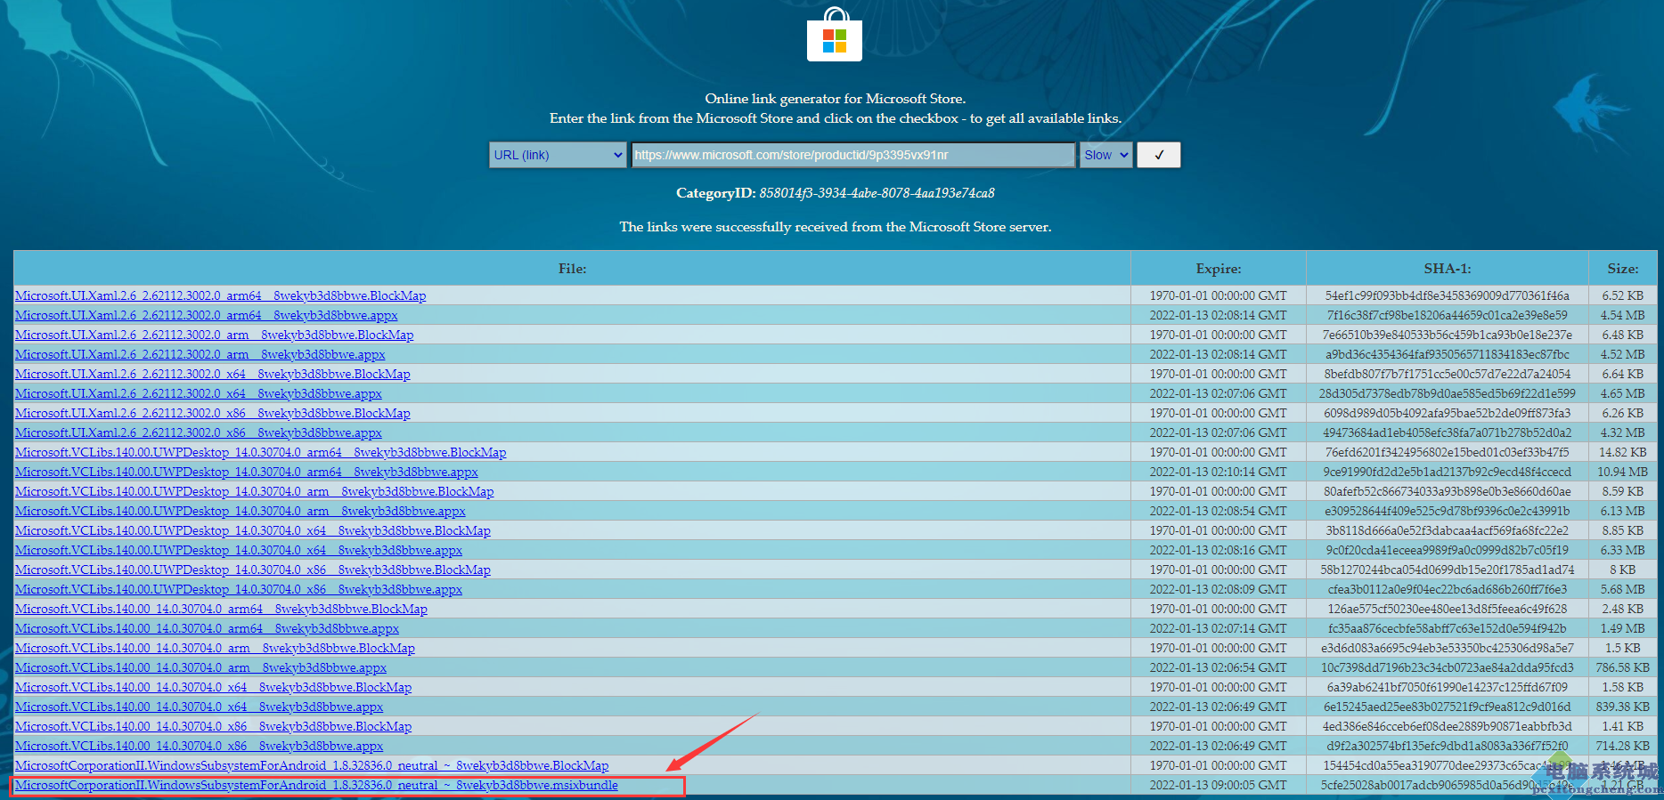The height and width of the screenshot is (800, 1664).
Task: Click the 786.58 KB size cell
Action: pos(1622,667)
